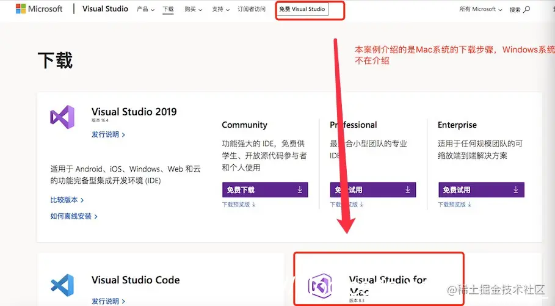Open 发行说明 under Visual Studio Code
The width and height of the screenshot is (555, 306).
click(108, 301)
